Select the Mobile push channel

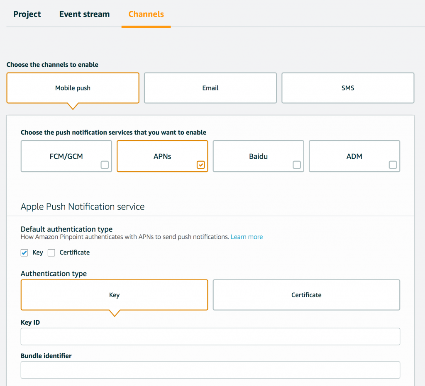point(73,88)
